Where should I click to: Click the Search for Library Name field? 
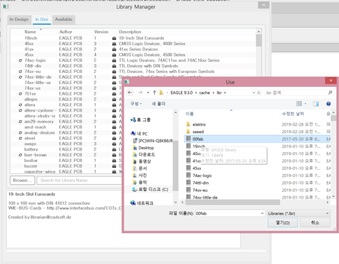point(79,180)
